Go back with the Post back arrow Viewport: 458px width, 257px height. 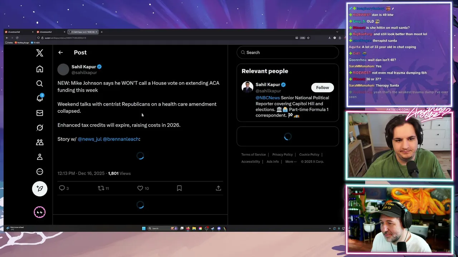[x=60, y=52]
